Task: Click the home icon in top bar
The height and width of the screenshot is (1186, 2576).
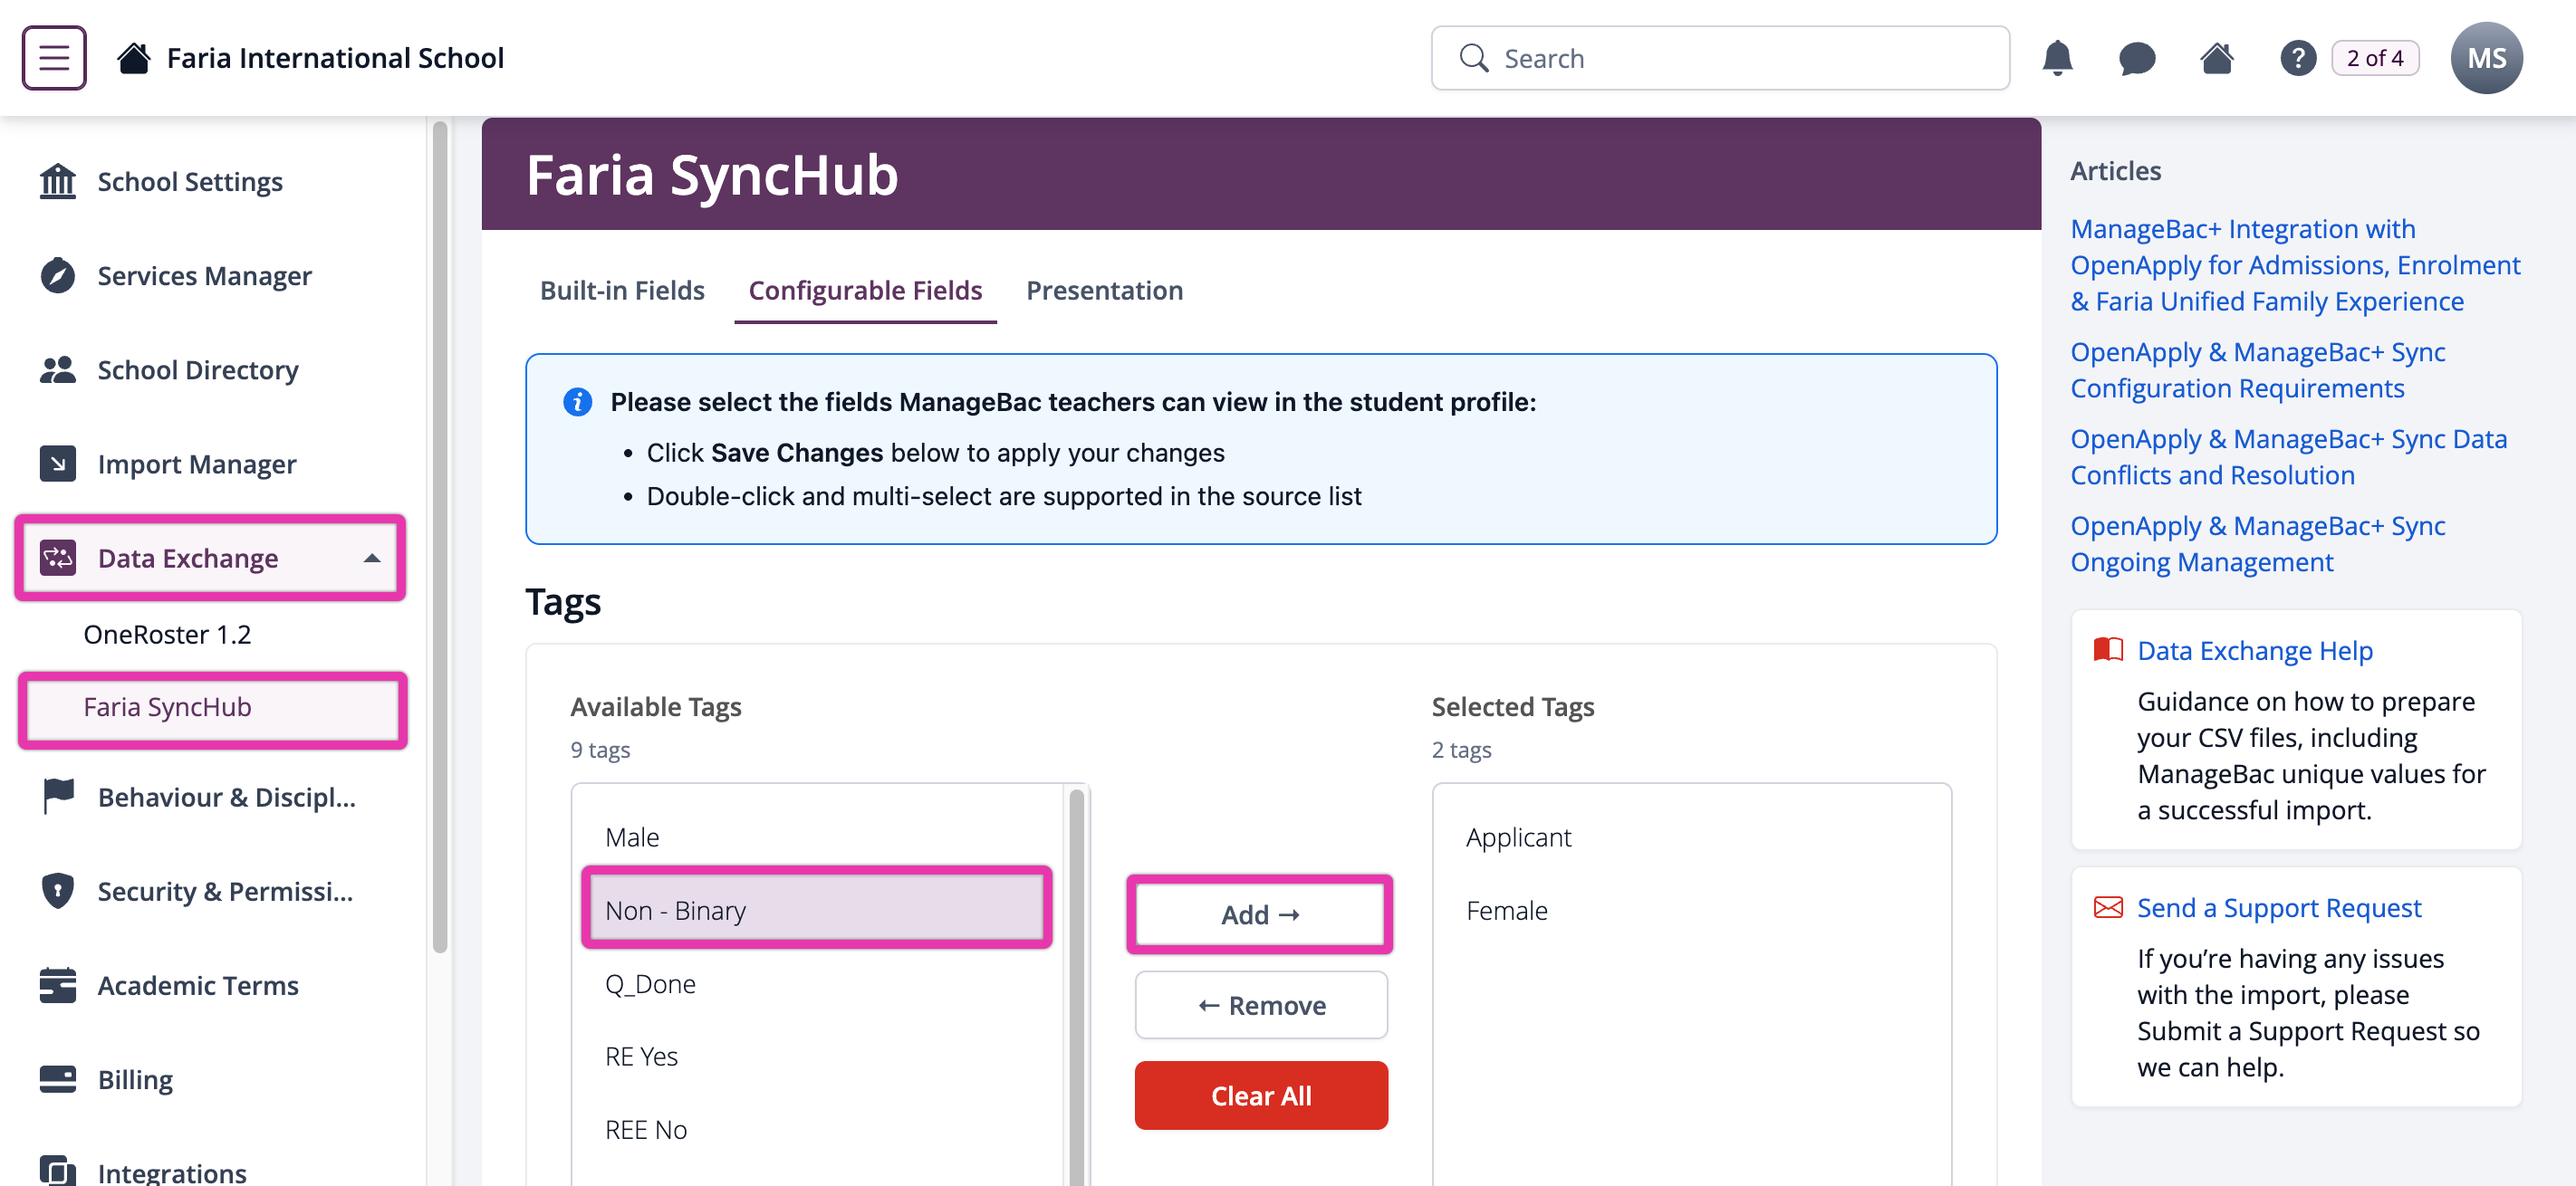Action: [x=2216, y=58]
